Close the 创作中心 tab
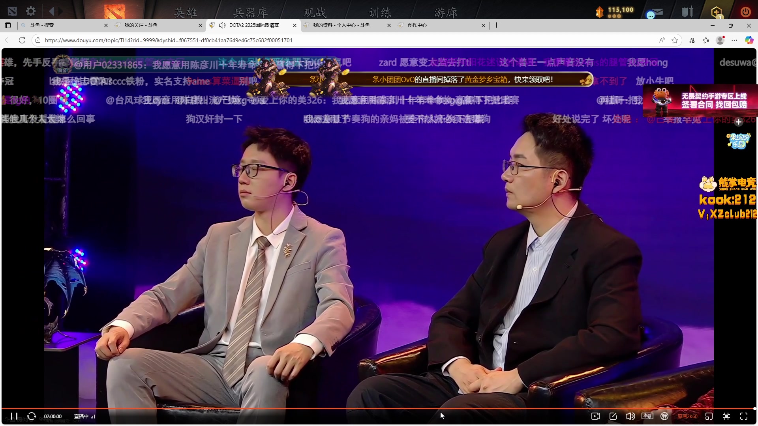758x426 pixels. click(483, 25)
